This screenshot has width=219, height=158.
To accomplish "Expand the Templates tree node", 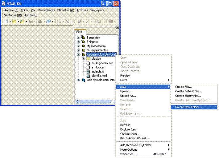I will [78, 38].
